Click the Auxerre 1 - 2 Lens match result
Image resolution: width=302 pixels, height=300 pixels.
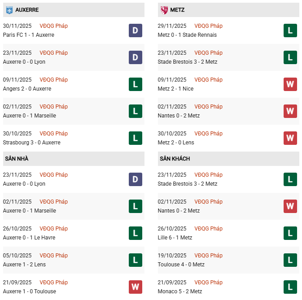(24, 265)
